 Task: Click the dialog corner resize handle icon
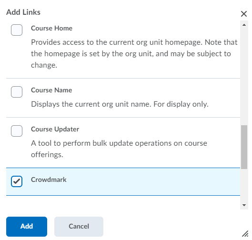point(245,233)
